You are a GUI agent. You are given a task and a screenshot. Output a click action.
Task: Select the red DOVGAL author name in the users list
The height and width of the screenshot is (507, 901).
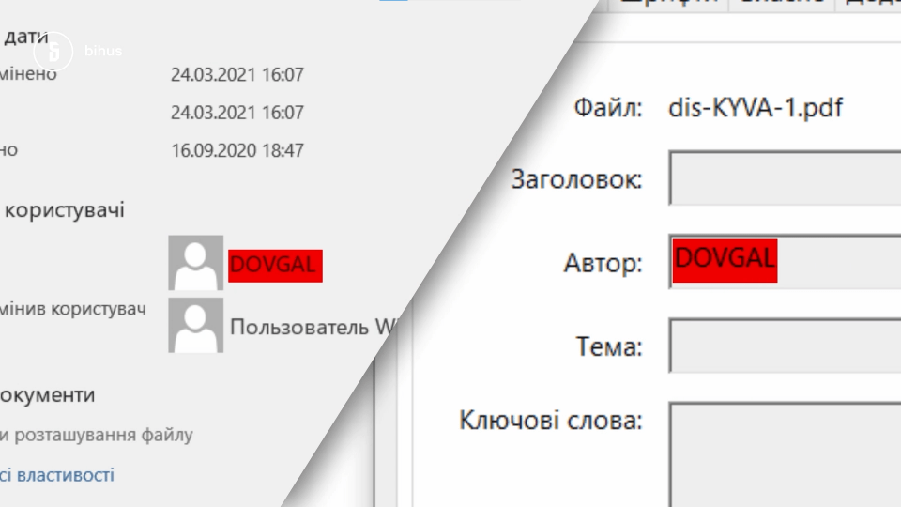[275, 266]
